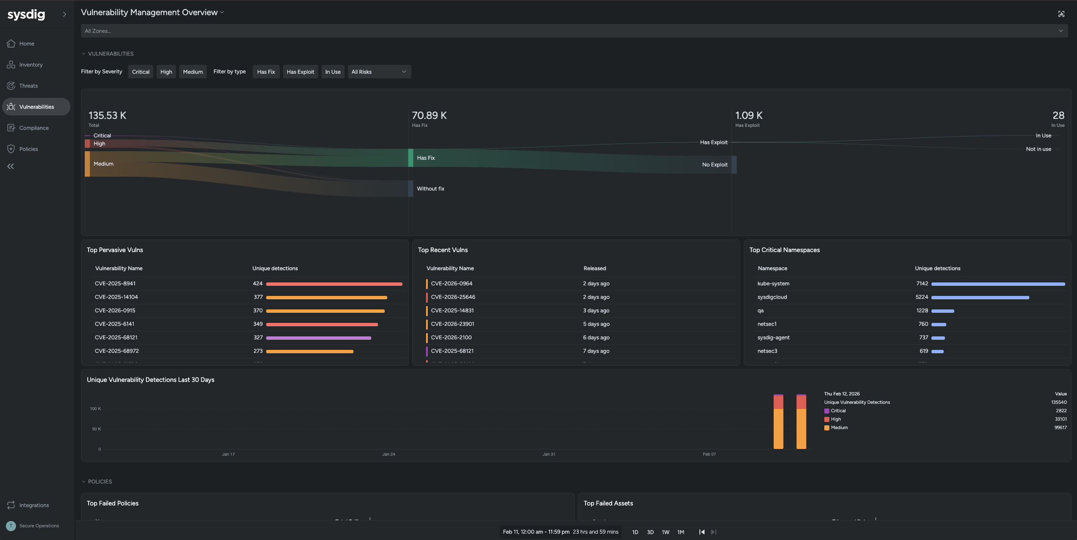The image size is (1077, 540).
Task: Click the Compliance sidebar icon
Action: click(11, 128)
